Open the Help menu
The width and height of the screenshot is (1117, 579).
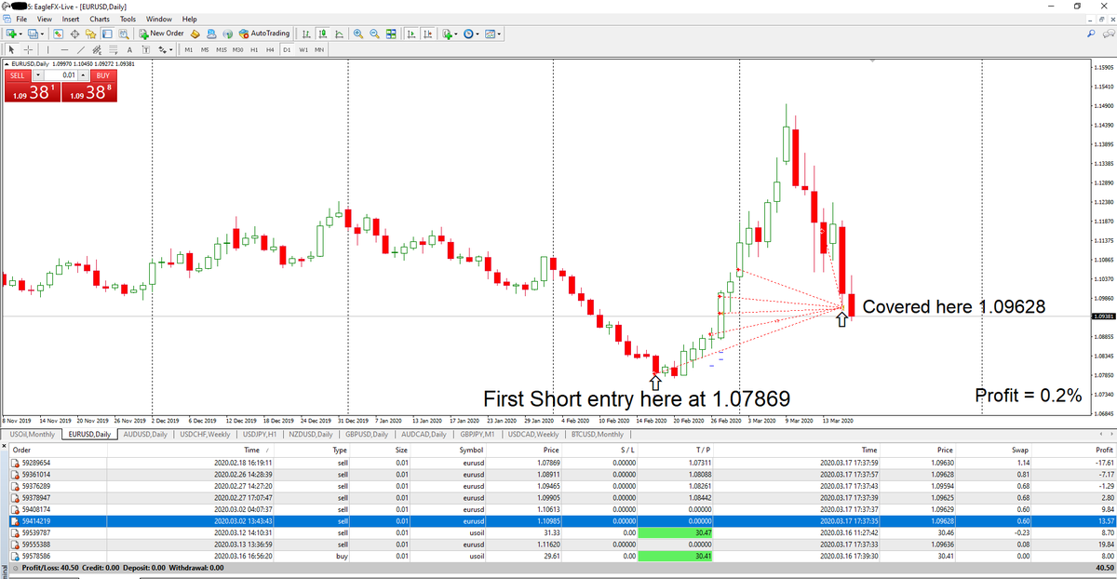[190, 19]
